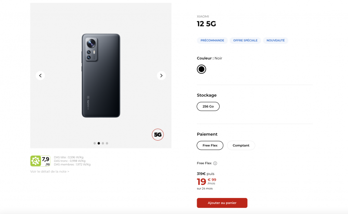Select the 256 Go storage option
The height and width of the screenshot is (214, 348).
point(208,106)
